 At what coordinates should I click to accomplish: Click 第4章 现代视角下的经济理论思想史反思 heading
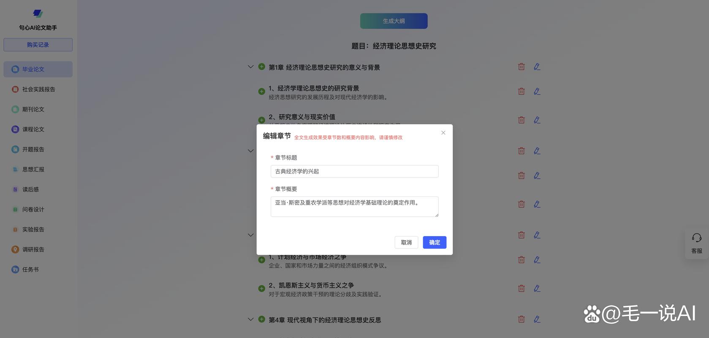click(325, 320)
